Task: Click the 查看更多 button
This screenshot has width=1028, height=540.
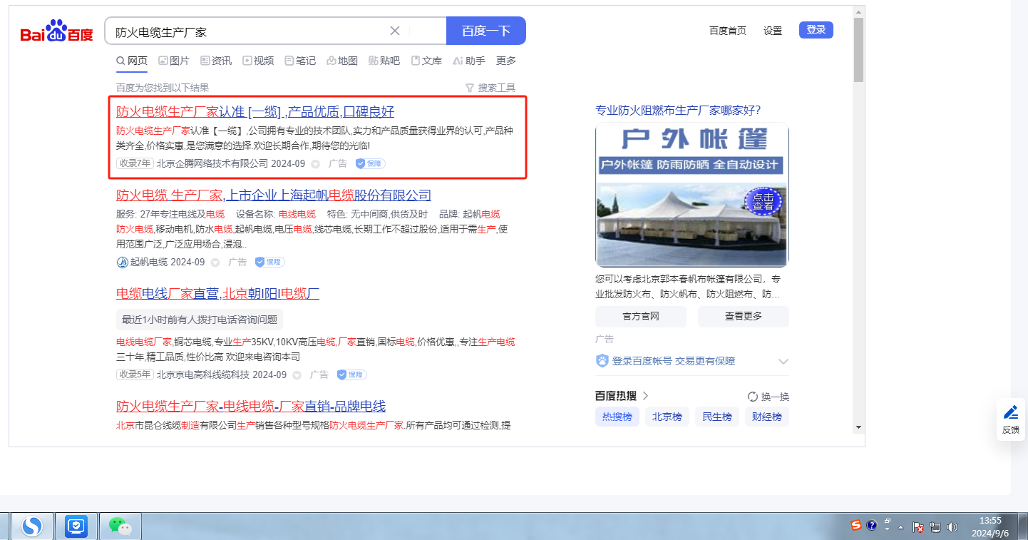Action: [744, 317]
